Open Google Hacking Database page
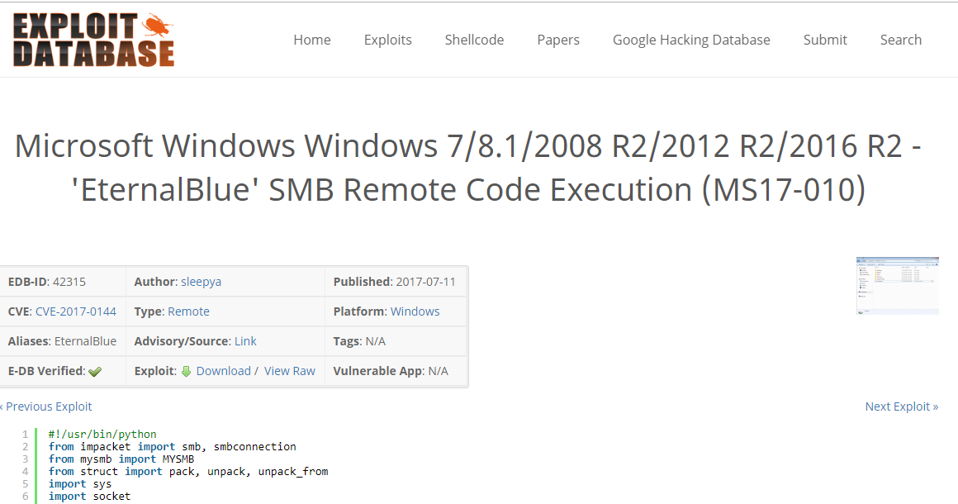958x504 pixels. (691, 40)
